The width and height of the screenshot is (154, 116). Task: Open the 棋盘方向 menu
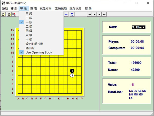click(x=46, y=8)
